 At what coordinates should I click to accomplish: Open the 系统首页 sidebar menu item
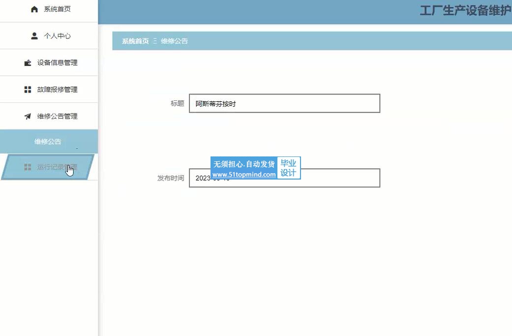57,9
